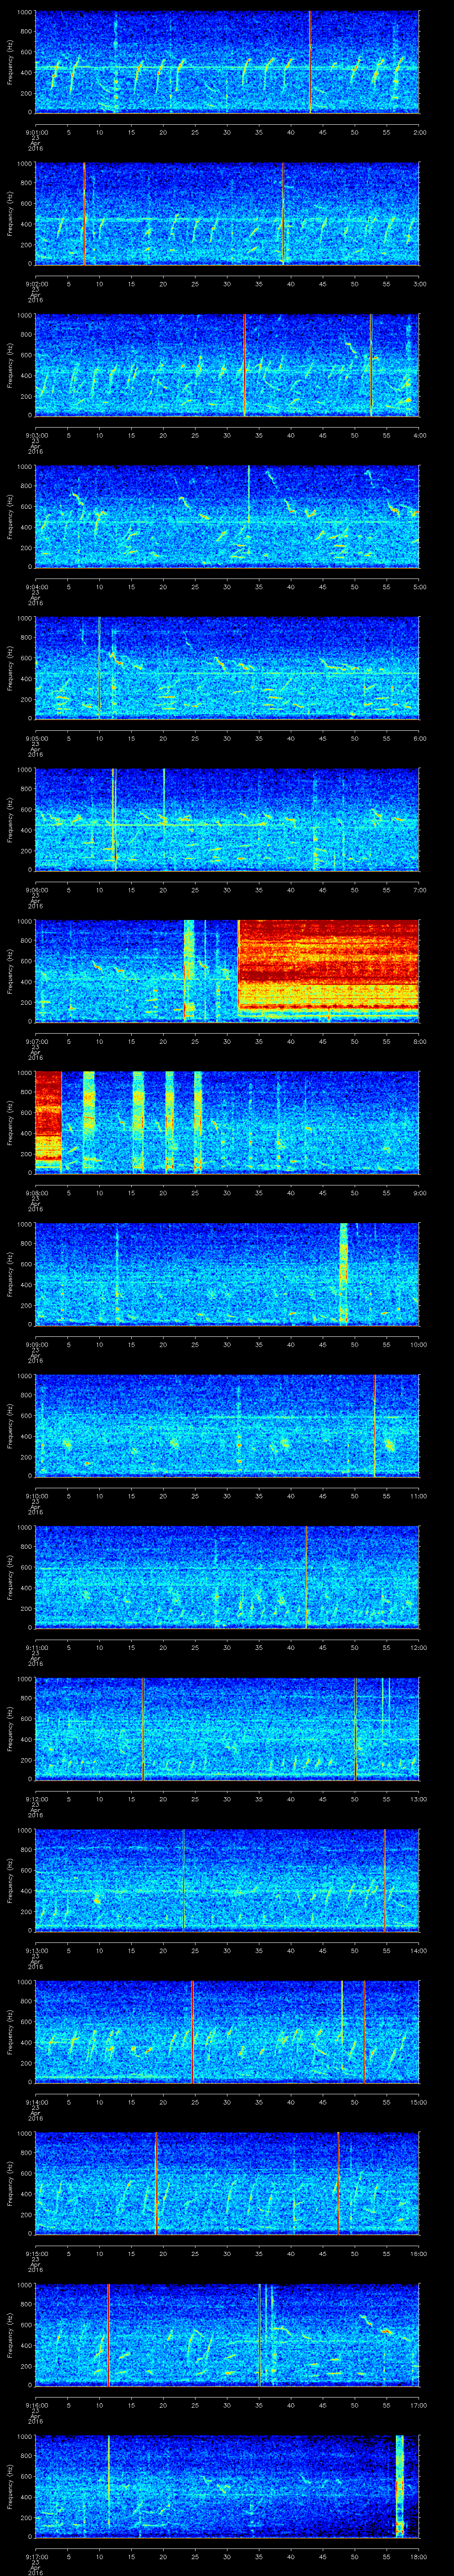Click the red marker near 24 seconds in the 9:14:00 panel
454x2576 pixels.
[x=192, y=2032]
